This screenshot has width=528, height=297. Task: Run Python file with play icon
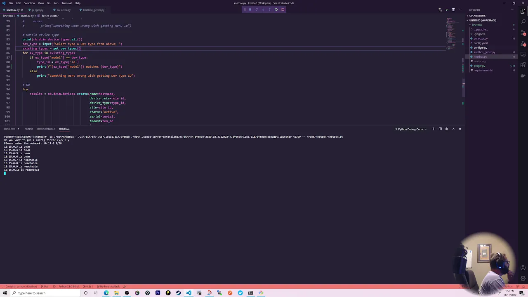446,10
